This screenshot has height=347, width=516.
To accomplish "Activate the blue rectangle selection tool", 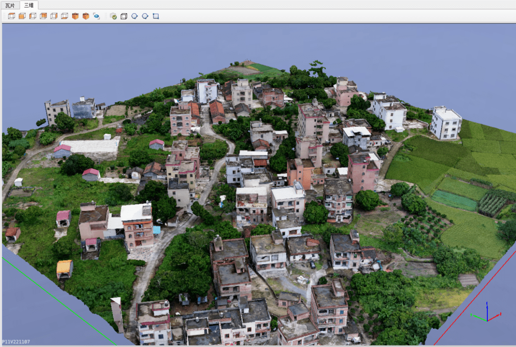I will (156, 16).
